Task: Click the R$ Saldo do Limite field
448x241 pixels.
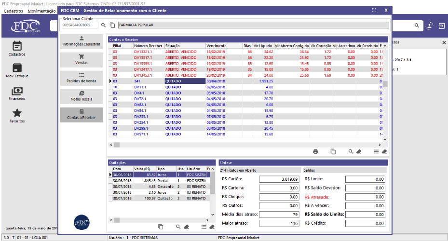Action: [x=365, y=214]
